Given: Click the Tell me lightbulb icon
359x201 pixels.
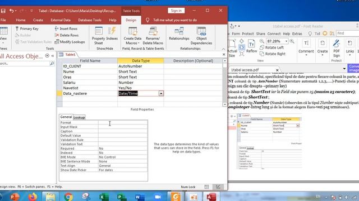Looking at the screenshot, I should [148, 20].
